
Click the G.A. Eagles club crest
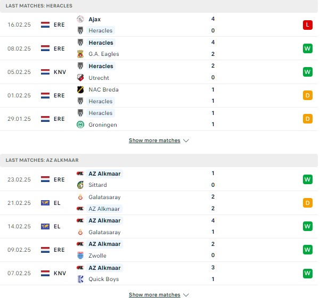coord(80,54)
